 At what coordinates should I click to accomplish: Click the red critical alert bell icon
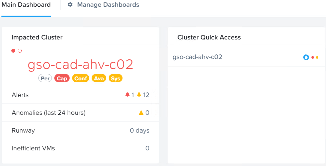(x=127, y=95)
